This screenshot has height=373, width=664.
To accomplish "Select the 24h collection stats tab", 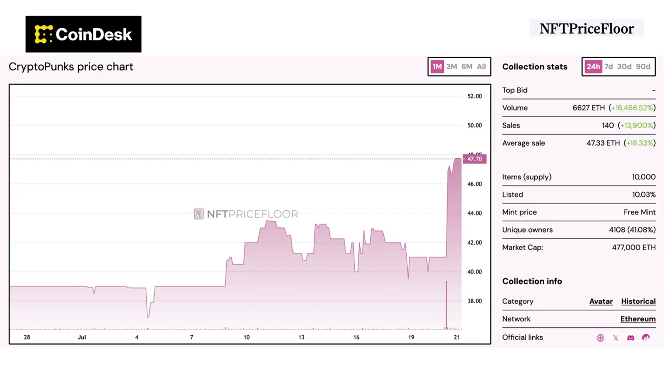I will click(593, 67).
